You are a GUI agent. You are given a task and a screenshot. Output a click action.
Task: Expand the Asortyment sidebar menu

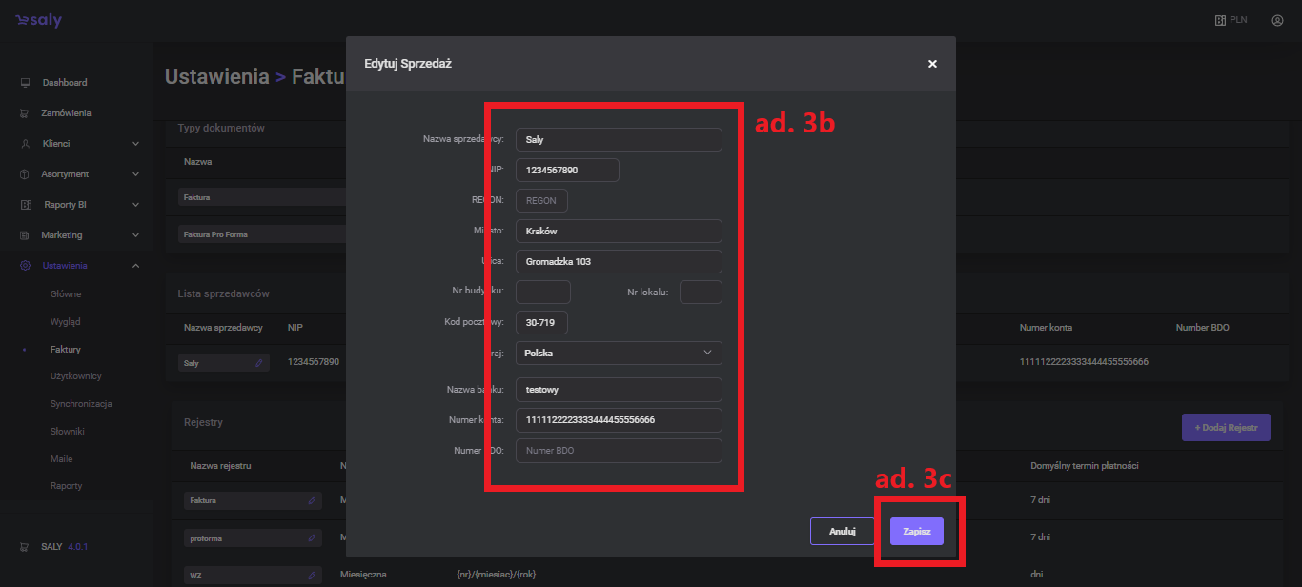(x=135, y=174)
